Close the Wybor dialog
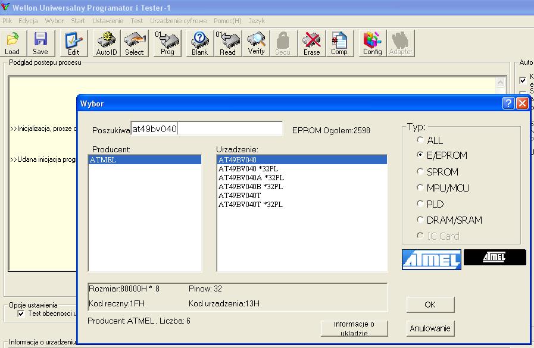The height and width of the screenshot is (348, 534). [x=522, y=103]
